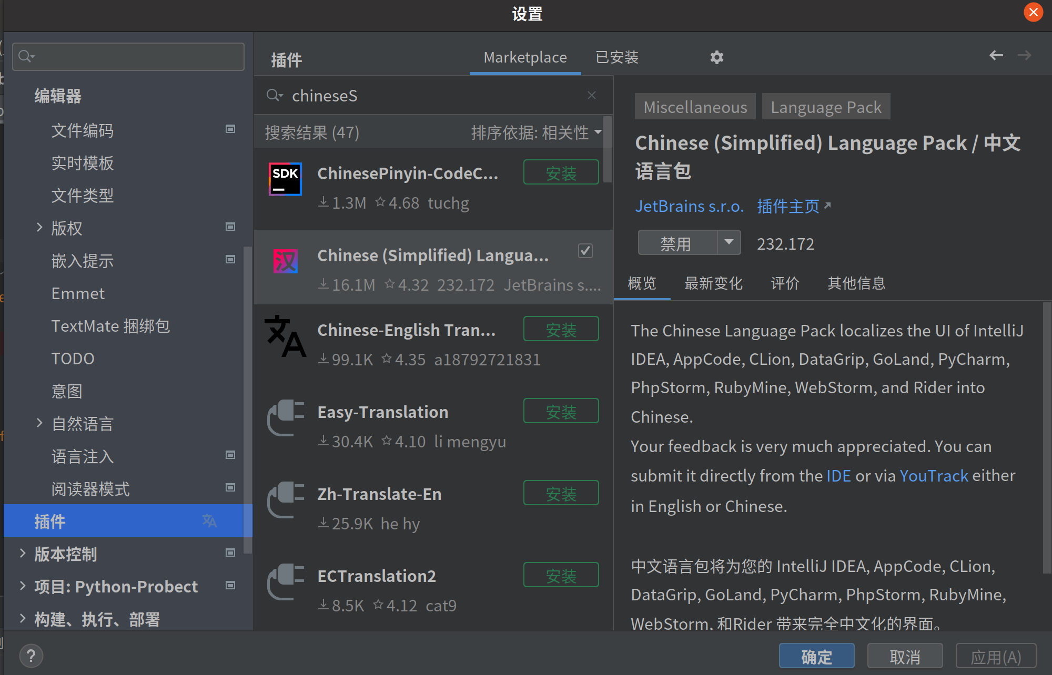This screenshot has width=1052, height=675.
Task: Uncheck the Chinese Simplified Language Pack checkbox
Action: click(585, 251)
